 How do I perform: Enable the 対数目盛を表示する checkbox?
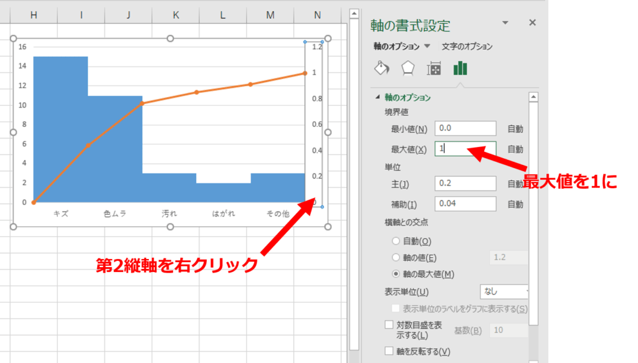click(389, 324)
